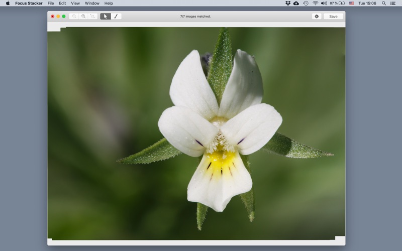Open the Help menu
The height and width of the screenshot is (251, 402).
click(109, 3)
